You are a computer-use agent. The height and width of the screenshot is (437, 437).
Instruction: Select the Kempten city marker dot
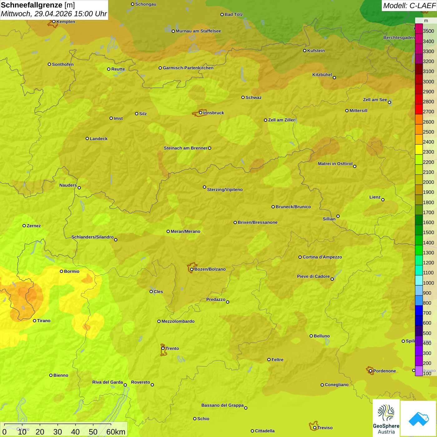(x=54, y=22)
